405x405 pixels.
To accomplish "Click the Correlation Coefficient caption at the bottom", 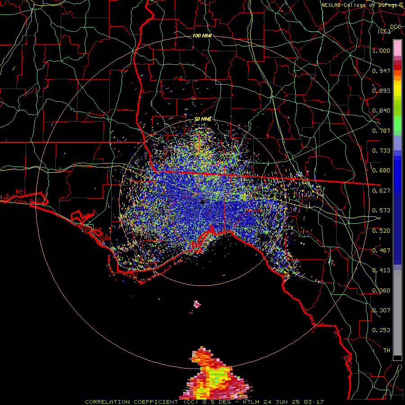I will [204, 402].
